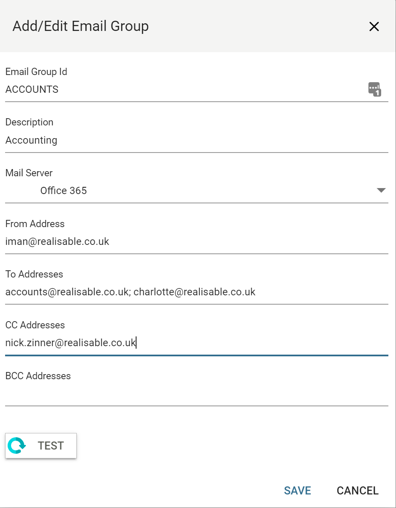The image size is (396, 508).
Task: Click the numbering icon beside ACCOUNTS
Action: pos(374,89)
